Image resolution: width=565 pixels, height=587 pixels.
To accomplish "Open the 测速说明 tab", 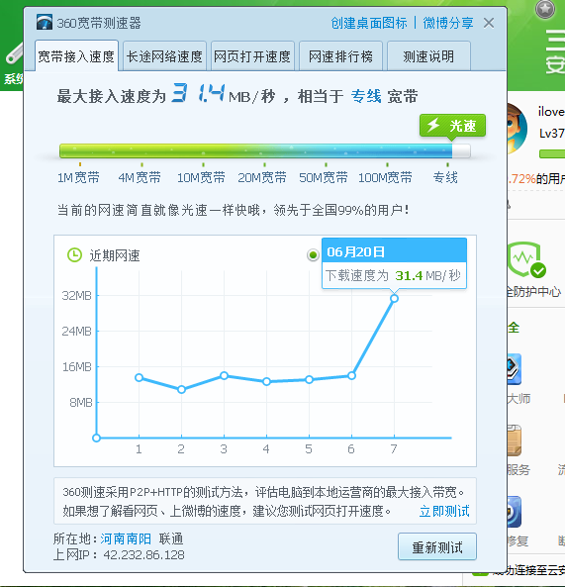I will [428, 56].
